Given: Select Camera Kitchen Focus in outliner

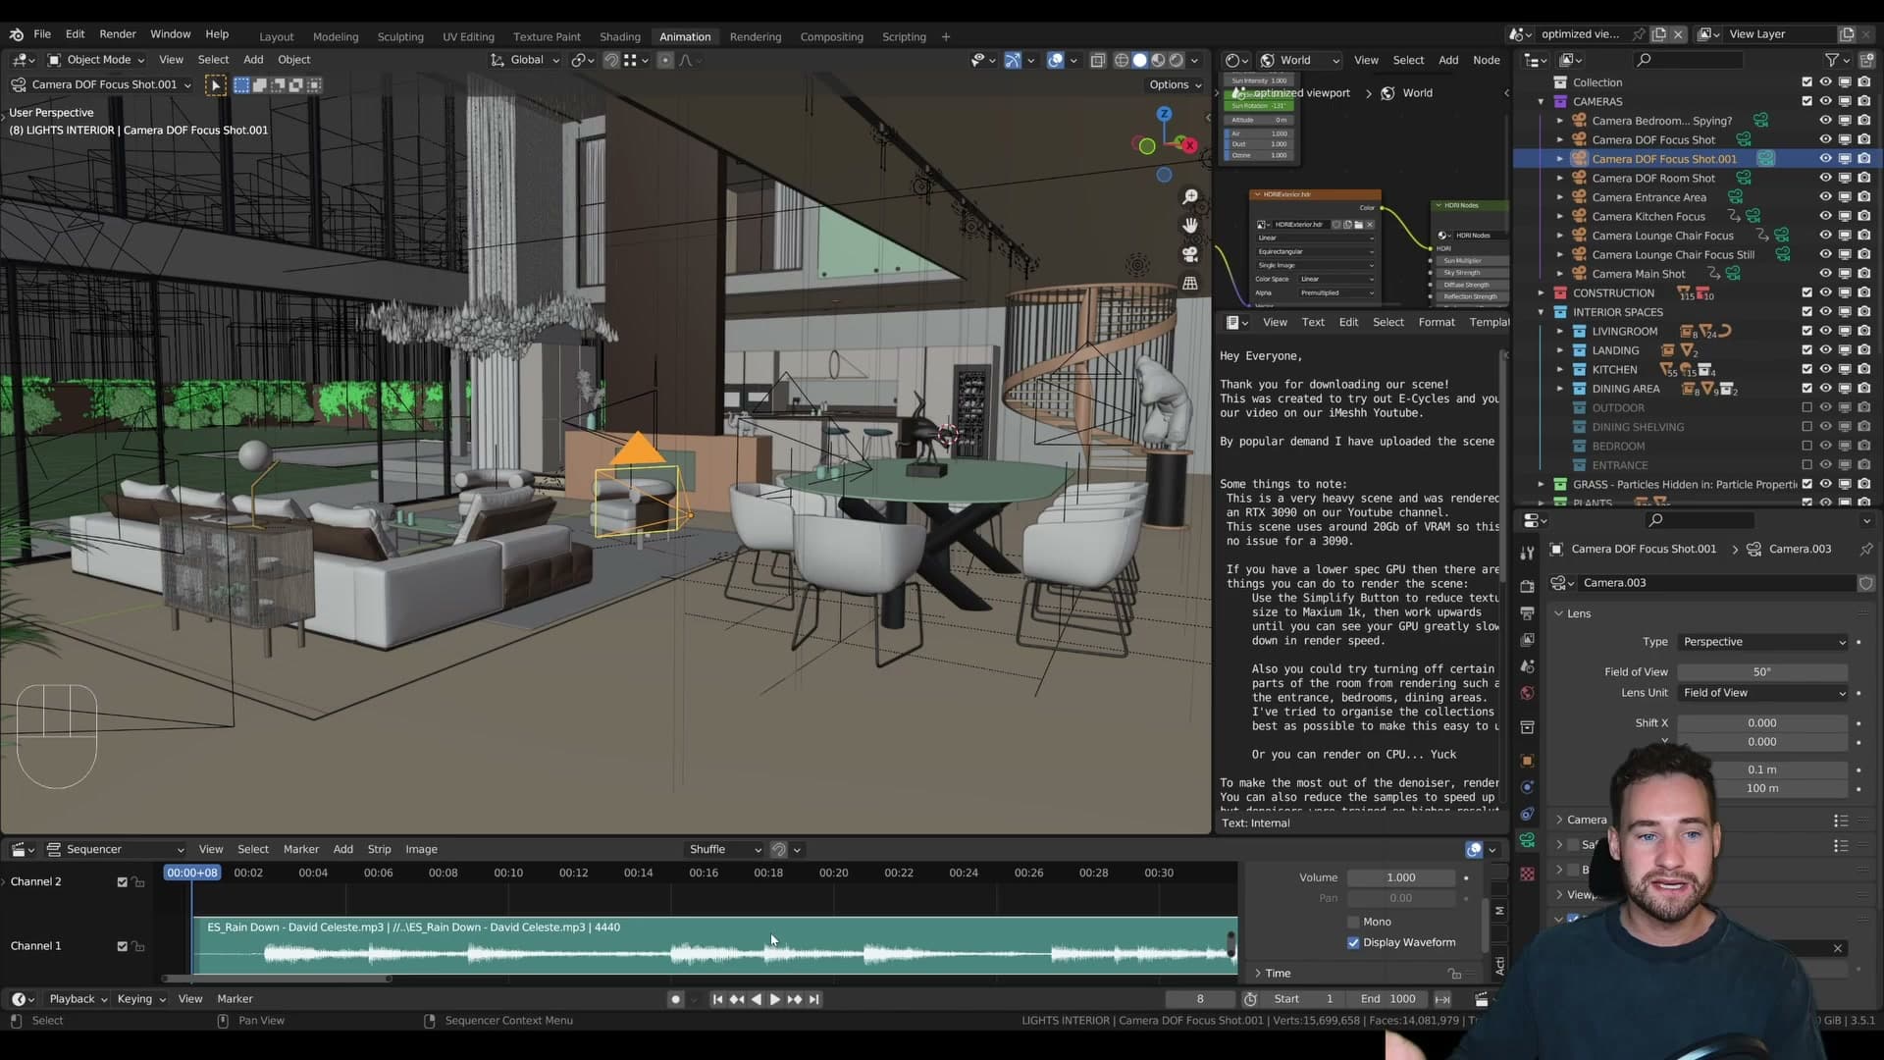Looking at the screenshot, I should (x=1648, y=217).
